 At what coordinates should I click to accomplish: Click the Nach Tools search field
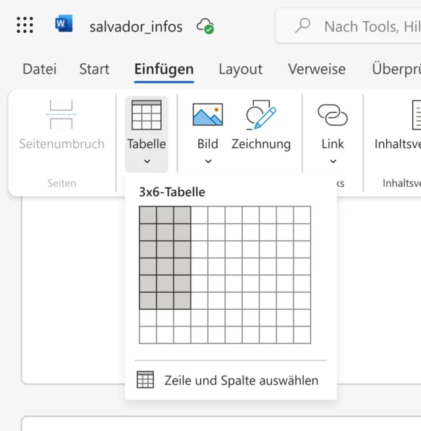[368, 26]
